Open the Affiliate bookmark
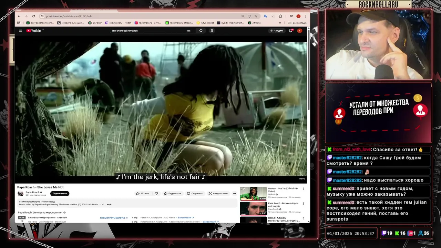Screen dimensions: 441x248 [254, 23]
